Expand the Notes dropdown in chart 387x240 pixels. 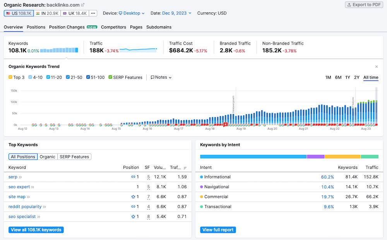click(161, 77)
